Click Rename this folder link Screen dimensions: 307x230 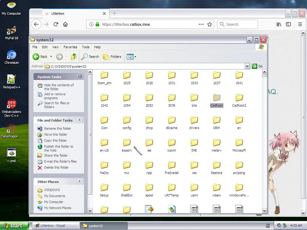[58, 128]
